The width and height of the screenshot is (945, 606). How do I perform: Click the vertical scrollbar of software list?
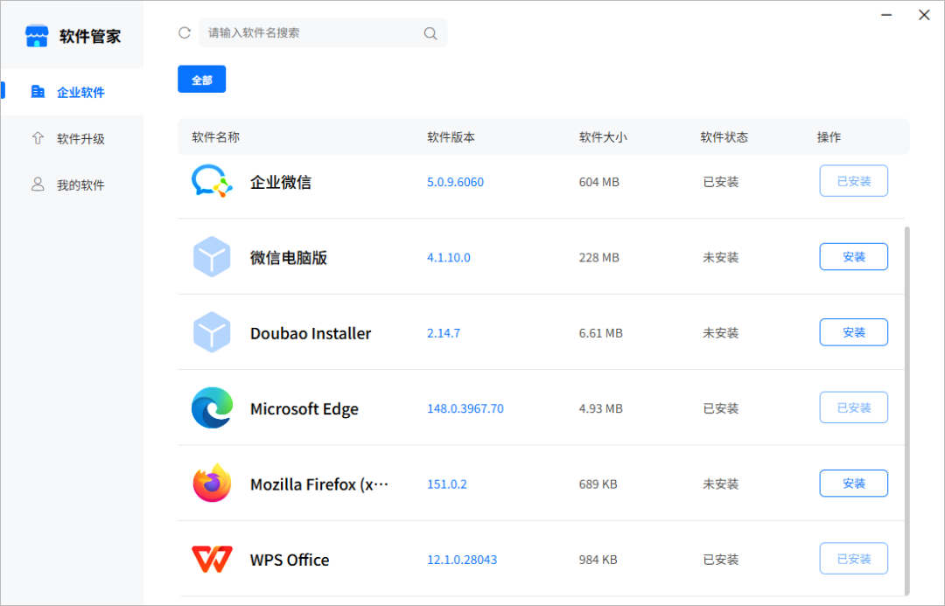click(x=907, y=409)
